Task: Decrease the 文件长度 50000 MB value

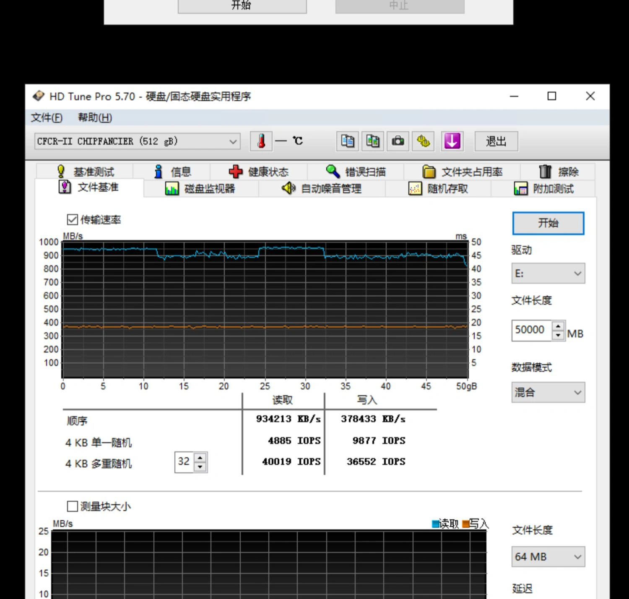Action: 558,335
